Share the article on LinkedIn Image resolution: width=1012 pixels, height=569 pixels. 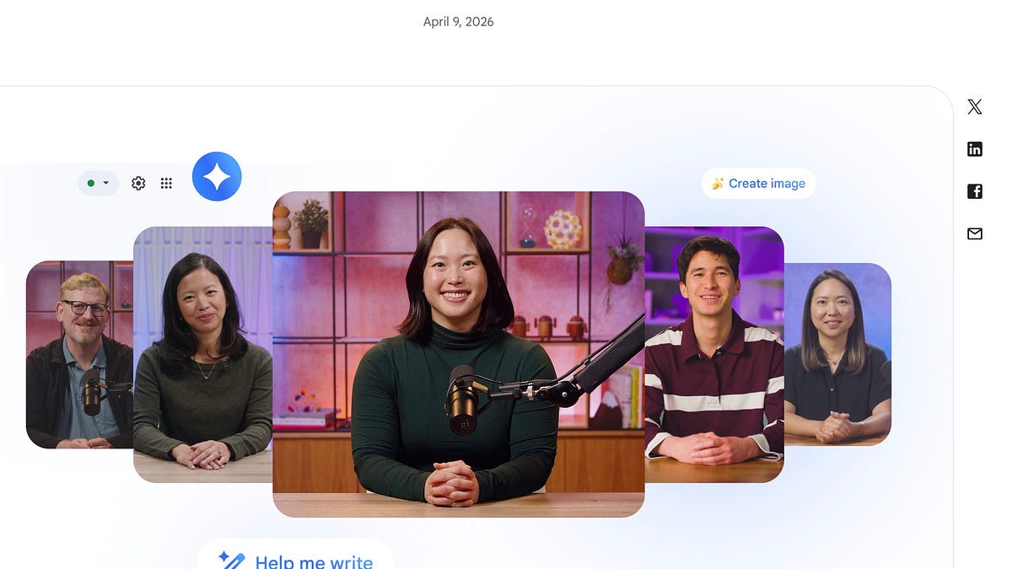point(975,149)
